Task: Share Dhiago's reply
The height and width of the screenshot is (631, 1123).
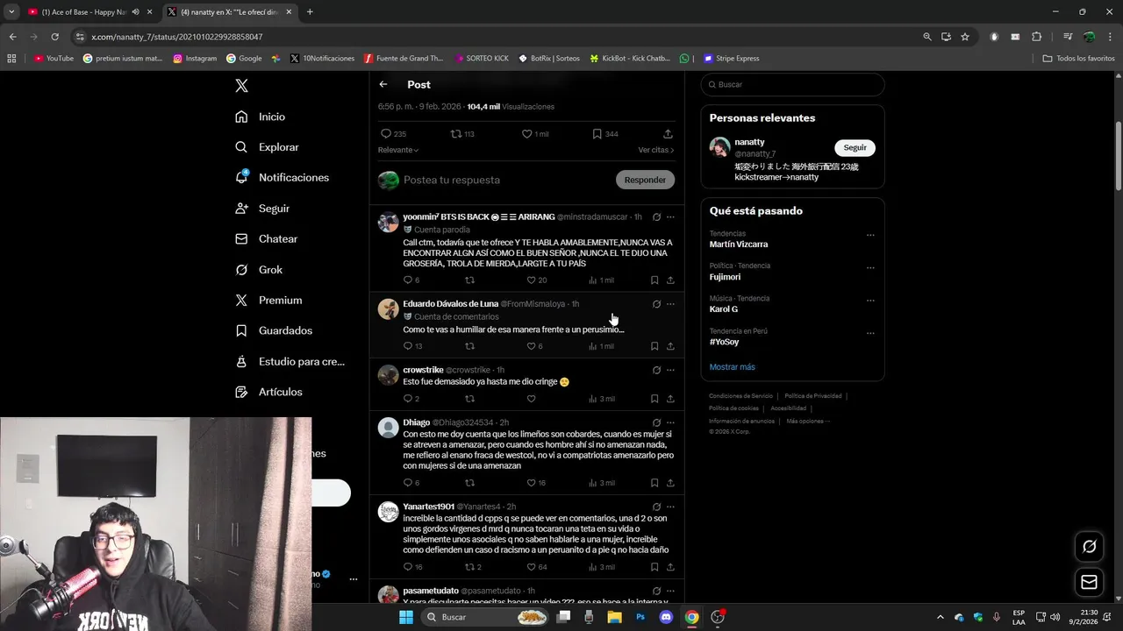Action: pyautogui.click(x=670, y=483)
